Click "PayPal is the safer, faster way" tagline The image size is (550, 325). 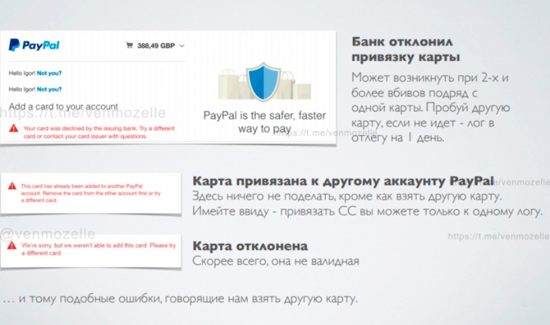260,121
